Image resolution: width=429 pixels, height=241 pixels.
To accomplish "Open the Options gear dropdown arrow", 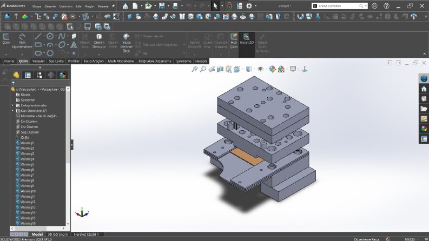I will point(255,6).
